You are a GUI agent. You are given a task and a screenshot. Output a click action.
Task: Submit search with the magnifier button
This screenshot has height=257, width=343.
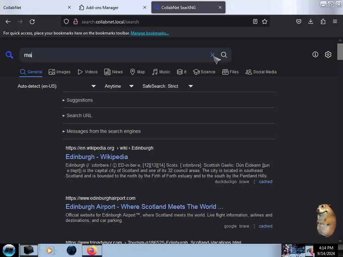(x=224, y=55)
